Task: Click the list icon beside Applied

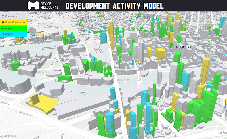Action: point(3,34)
